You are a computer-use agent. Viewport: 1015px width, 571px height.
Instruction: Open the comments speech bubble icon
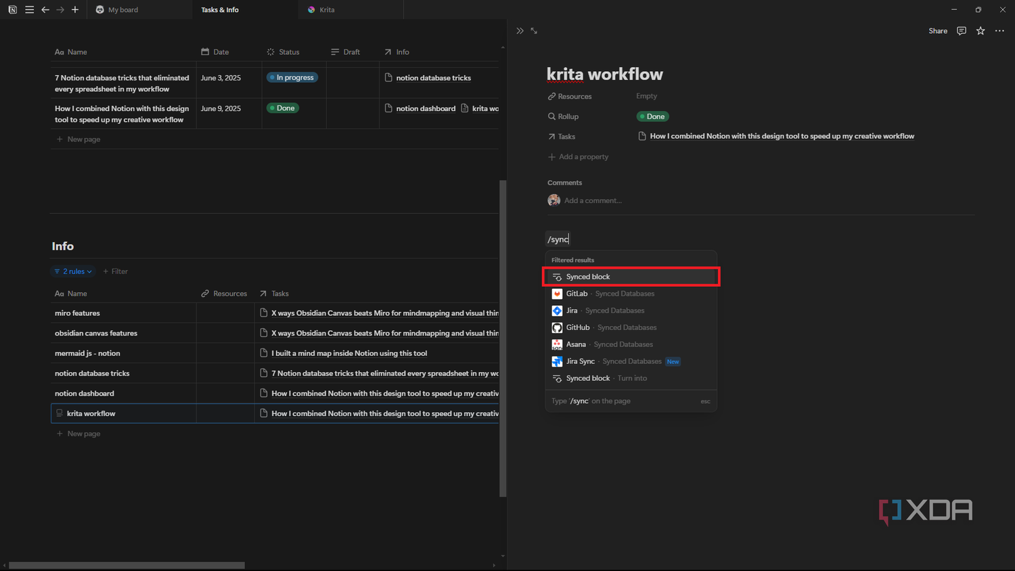coord(962,31)
